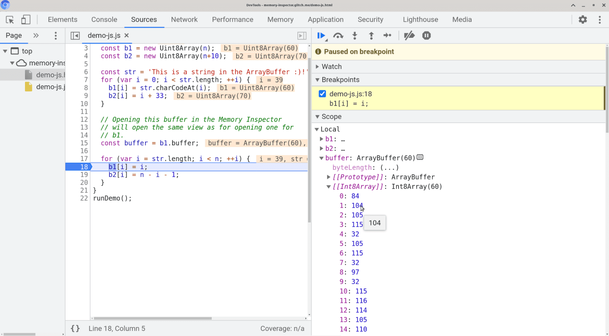The width and height of the screenshot is (609, 336).
Task: Click the Step out of current function icon
Action: [x=371, y=36]
